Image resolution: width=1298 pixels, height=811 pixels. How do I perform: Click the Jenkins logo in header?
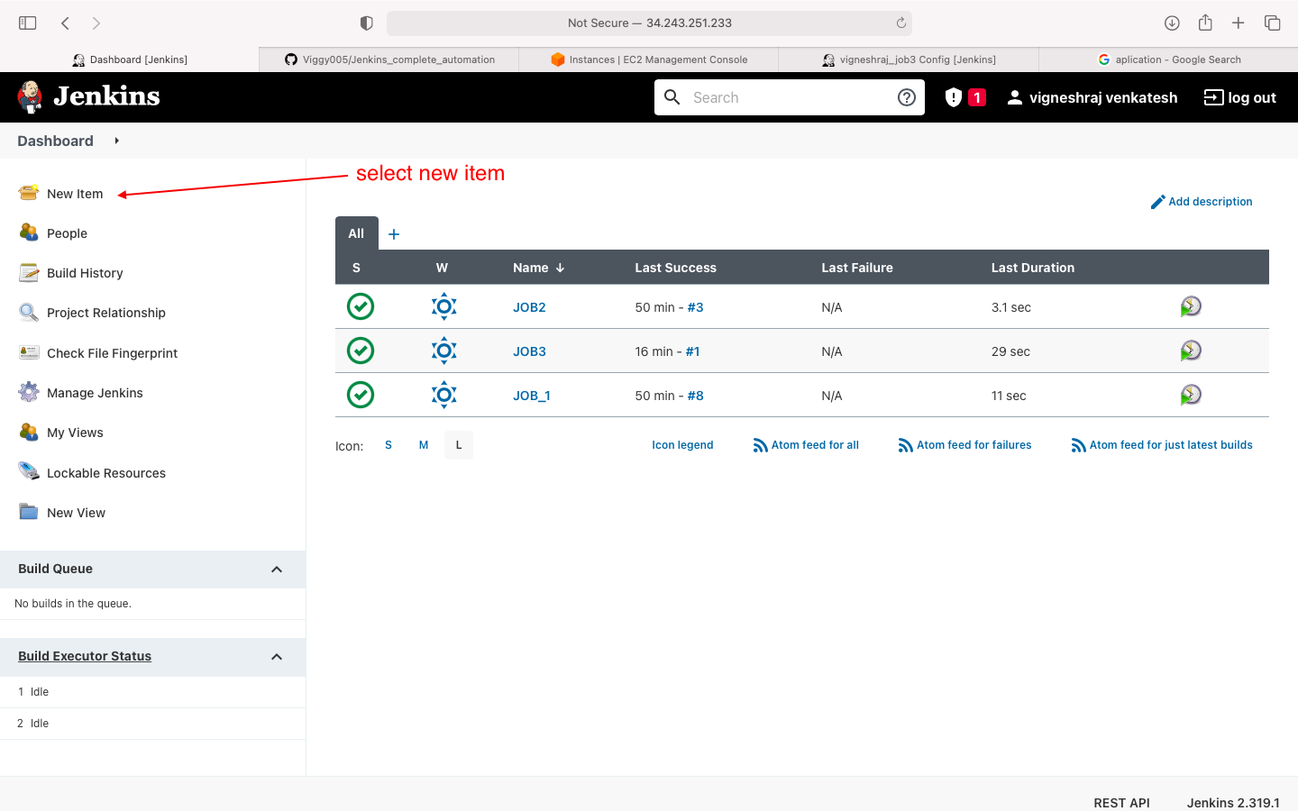pos(88,96)
